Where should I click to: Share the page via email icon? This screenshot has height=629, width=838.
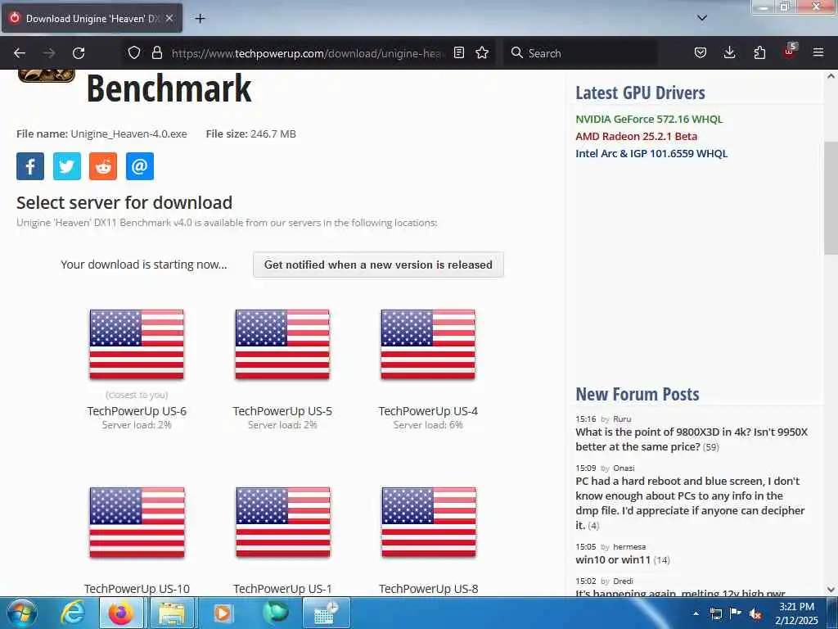139,166
